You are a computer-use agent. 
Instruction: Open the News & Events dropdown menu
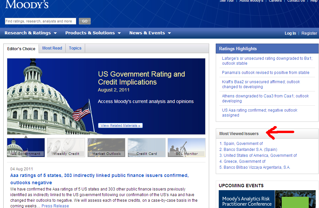tap(150, 33)
